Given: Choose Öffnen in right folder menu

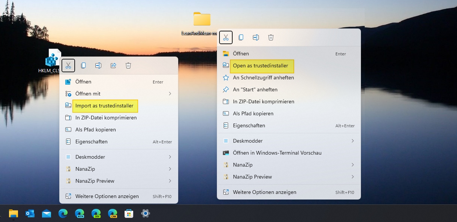Looking at the screenshot, I should coord(289,54).
